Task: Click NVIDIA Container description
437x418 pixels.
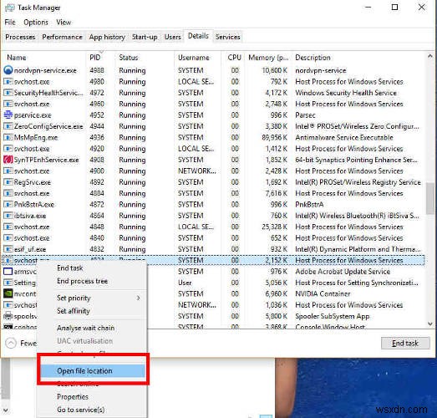Action: click(323, 293)
